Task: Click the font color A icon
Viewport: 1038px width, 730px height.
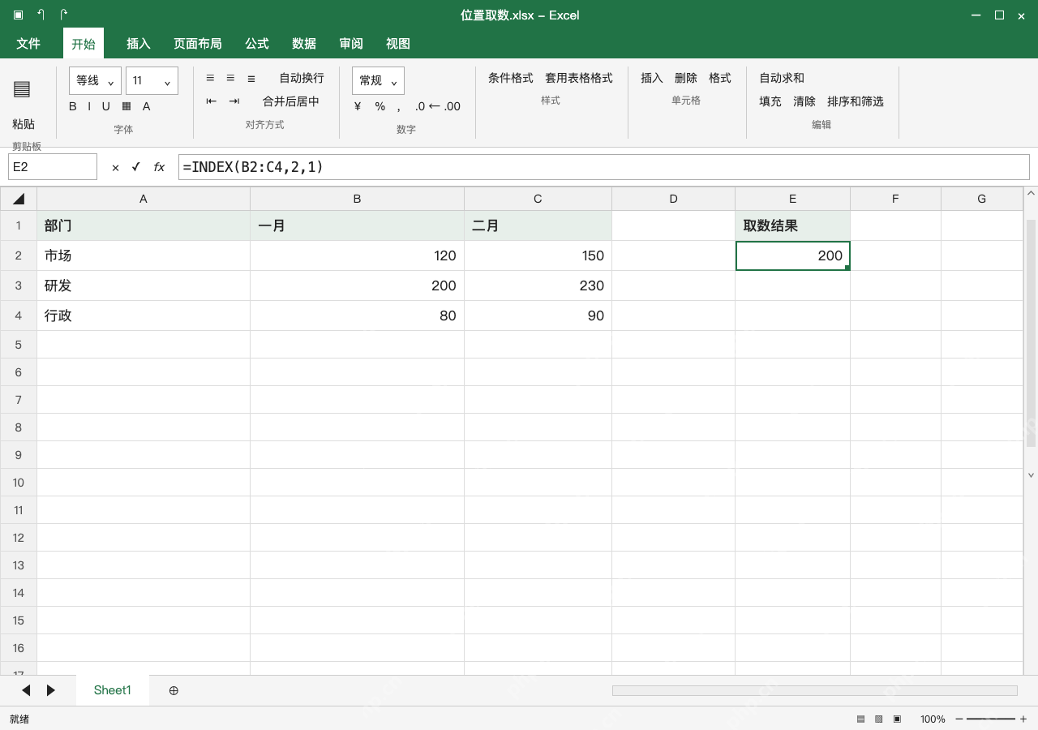Action: (x=147, y=106)
